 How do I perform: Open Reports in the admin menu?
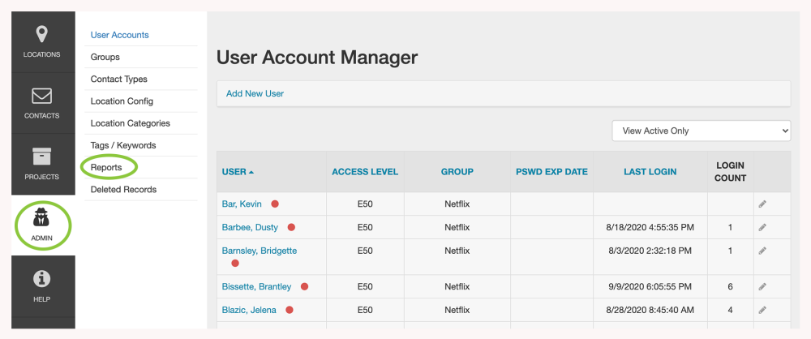tap(106, 167)
